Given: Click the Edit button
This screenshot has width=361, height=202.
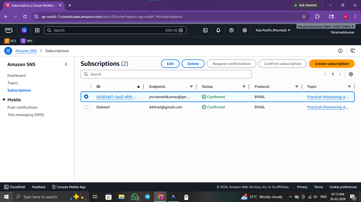Looking at the screenshot, I should tap(170, 64).
